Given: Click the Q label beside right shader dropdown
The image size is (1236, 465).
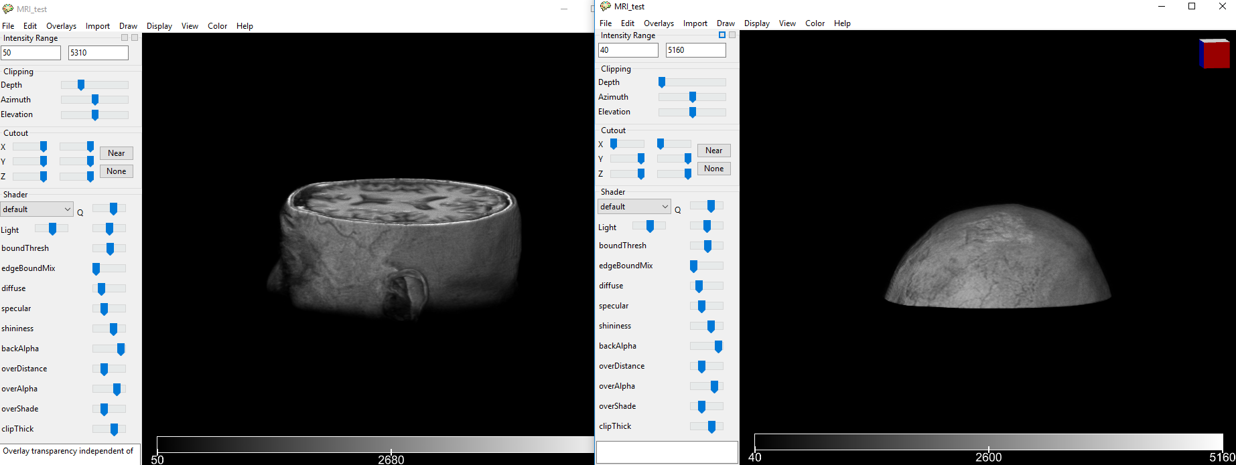Looking at the screenshot, I should click(x=677, y=210).
